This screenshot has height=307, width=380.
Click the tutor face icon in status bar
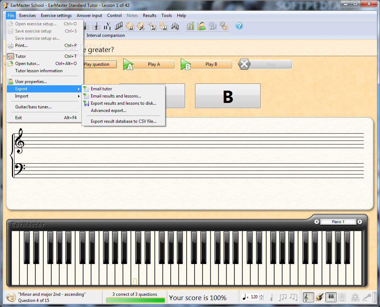(11, 297)
